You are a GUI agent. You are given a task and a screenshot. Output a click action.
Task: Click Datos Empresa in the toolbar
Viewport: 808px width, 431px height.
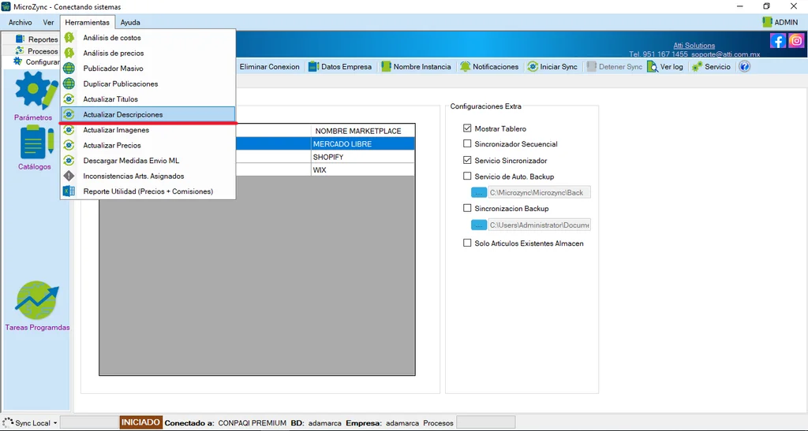coord(340,67)
